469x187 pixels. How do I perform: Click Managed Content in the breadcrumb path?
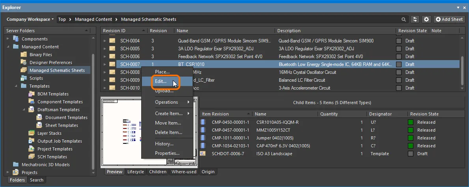pyautogui.click(x=93, y=19)
